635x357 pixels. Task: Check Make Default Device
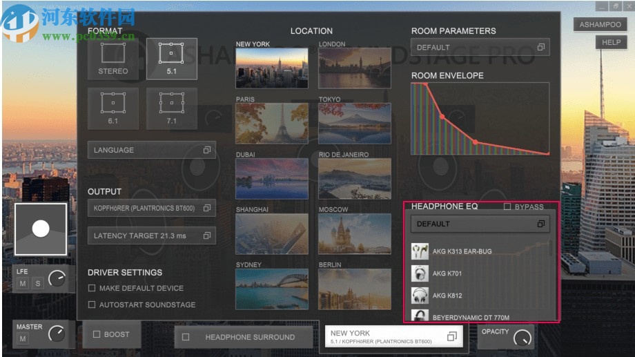[x=92, y=288]
